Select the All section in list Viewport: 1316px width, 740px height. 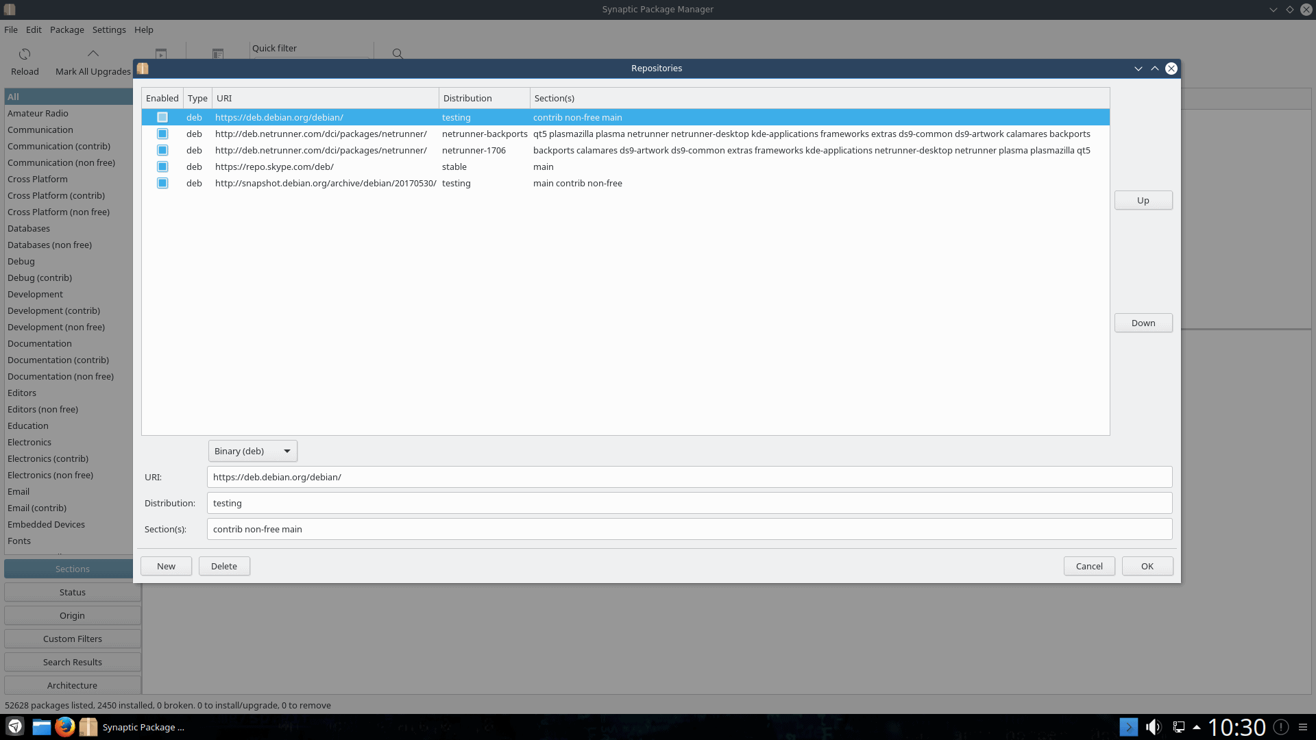69,97
